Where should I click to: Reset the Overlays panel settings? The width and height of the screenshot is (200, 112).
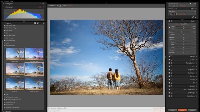coord(172,73)
